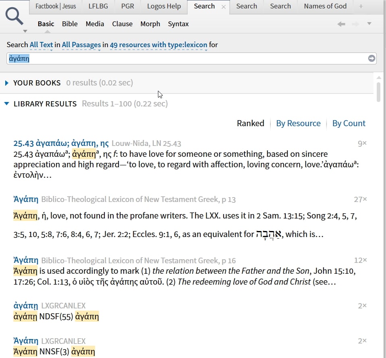Expand the YOUR BOOKS section
386x358 pixels.
click(7, 83)
